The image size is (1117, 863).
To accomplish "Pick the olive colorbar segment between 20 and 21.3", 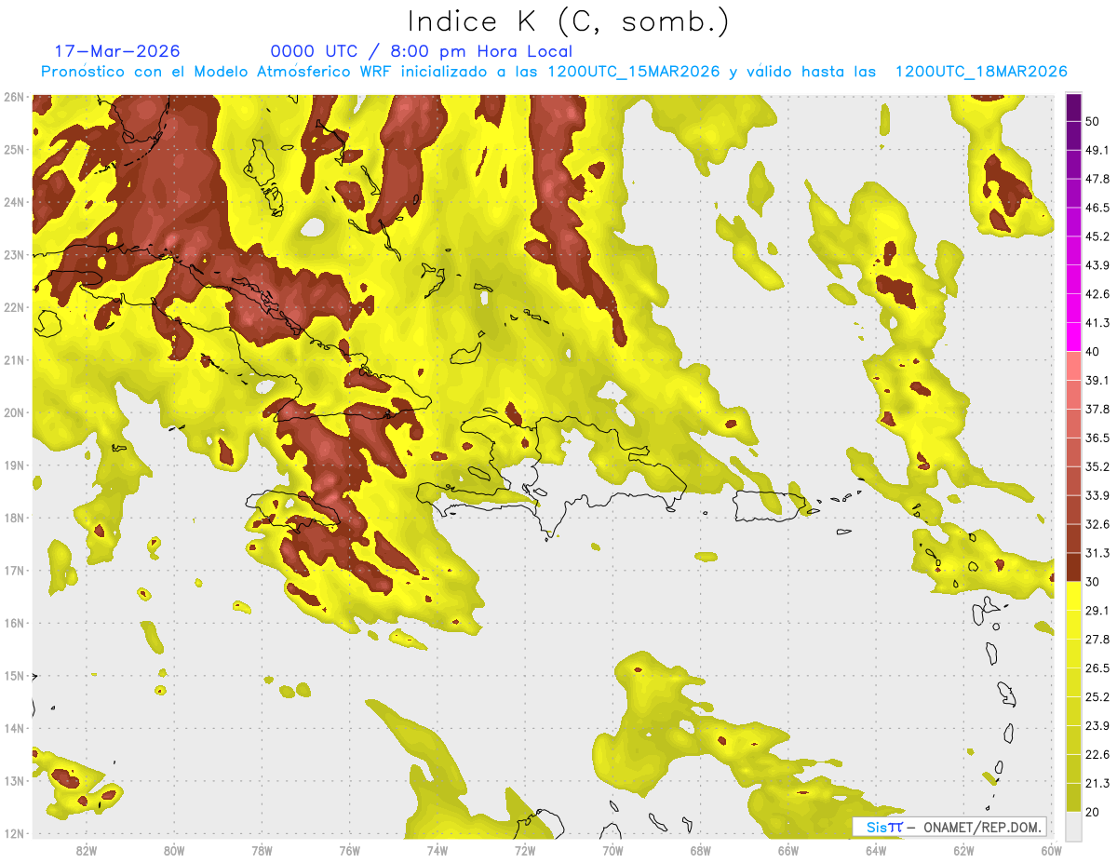I will 1073,797.
